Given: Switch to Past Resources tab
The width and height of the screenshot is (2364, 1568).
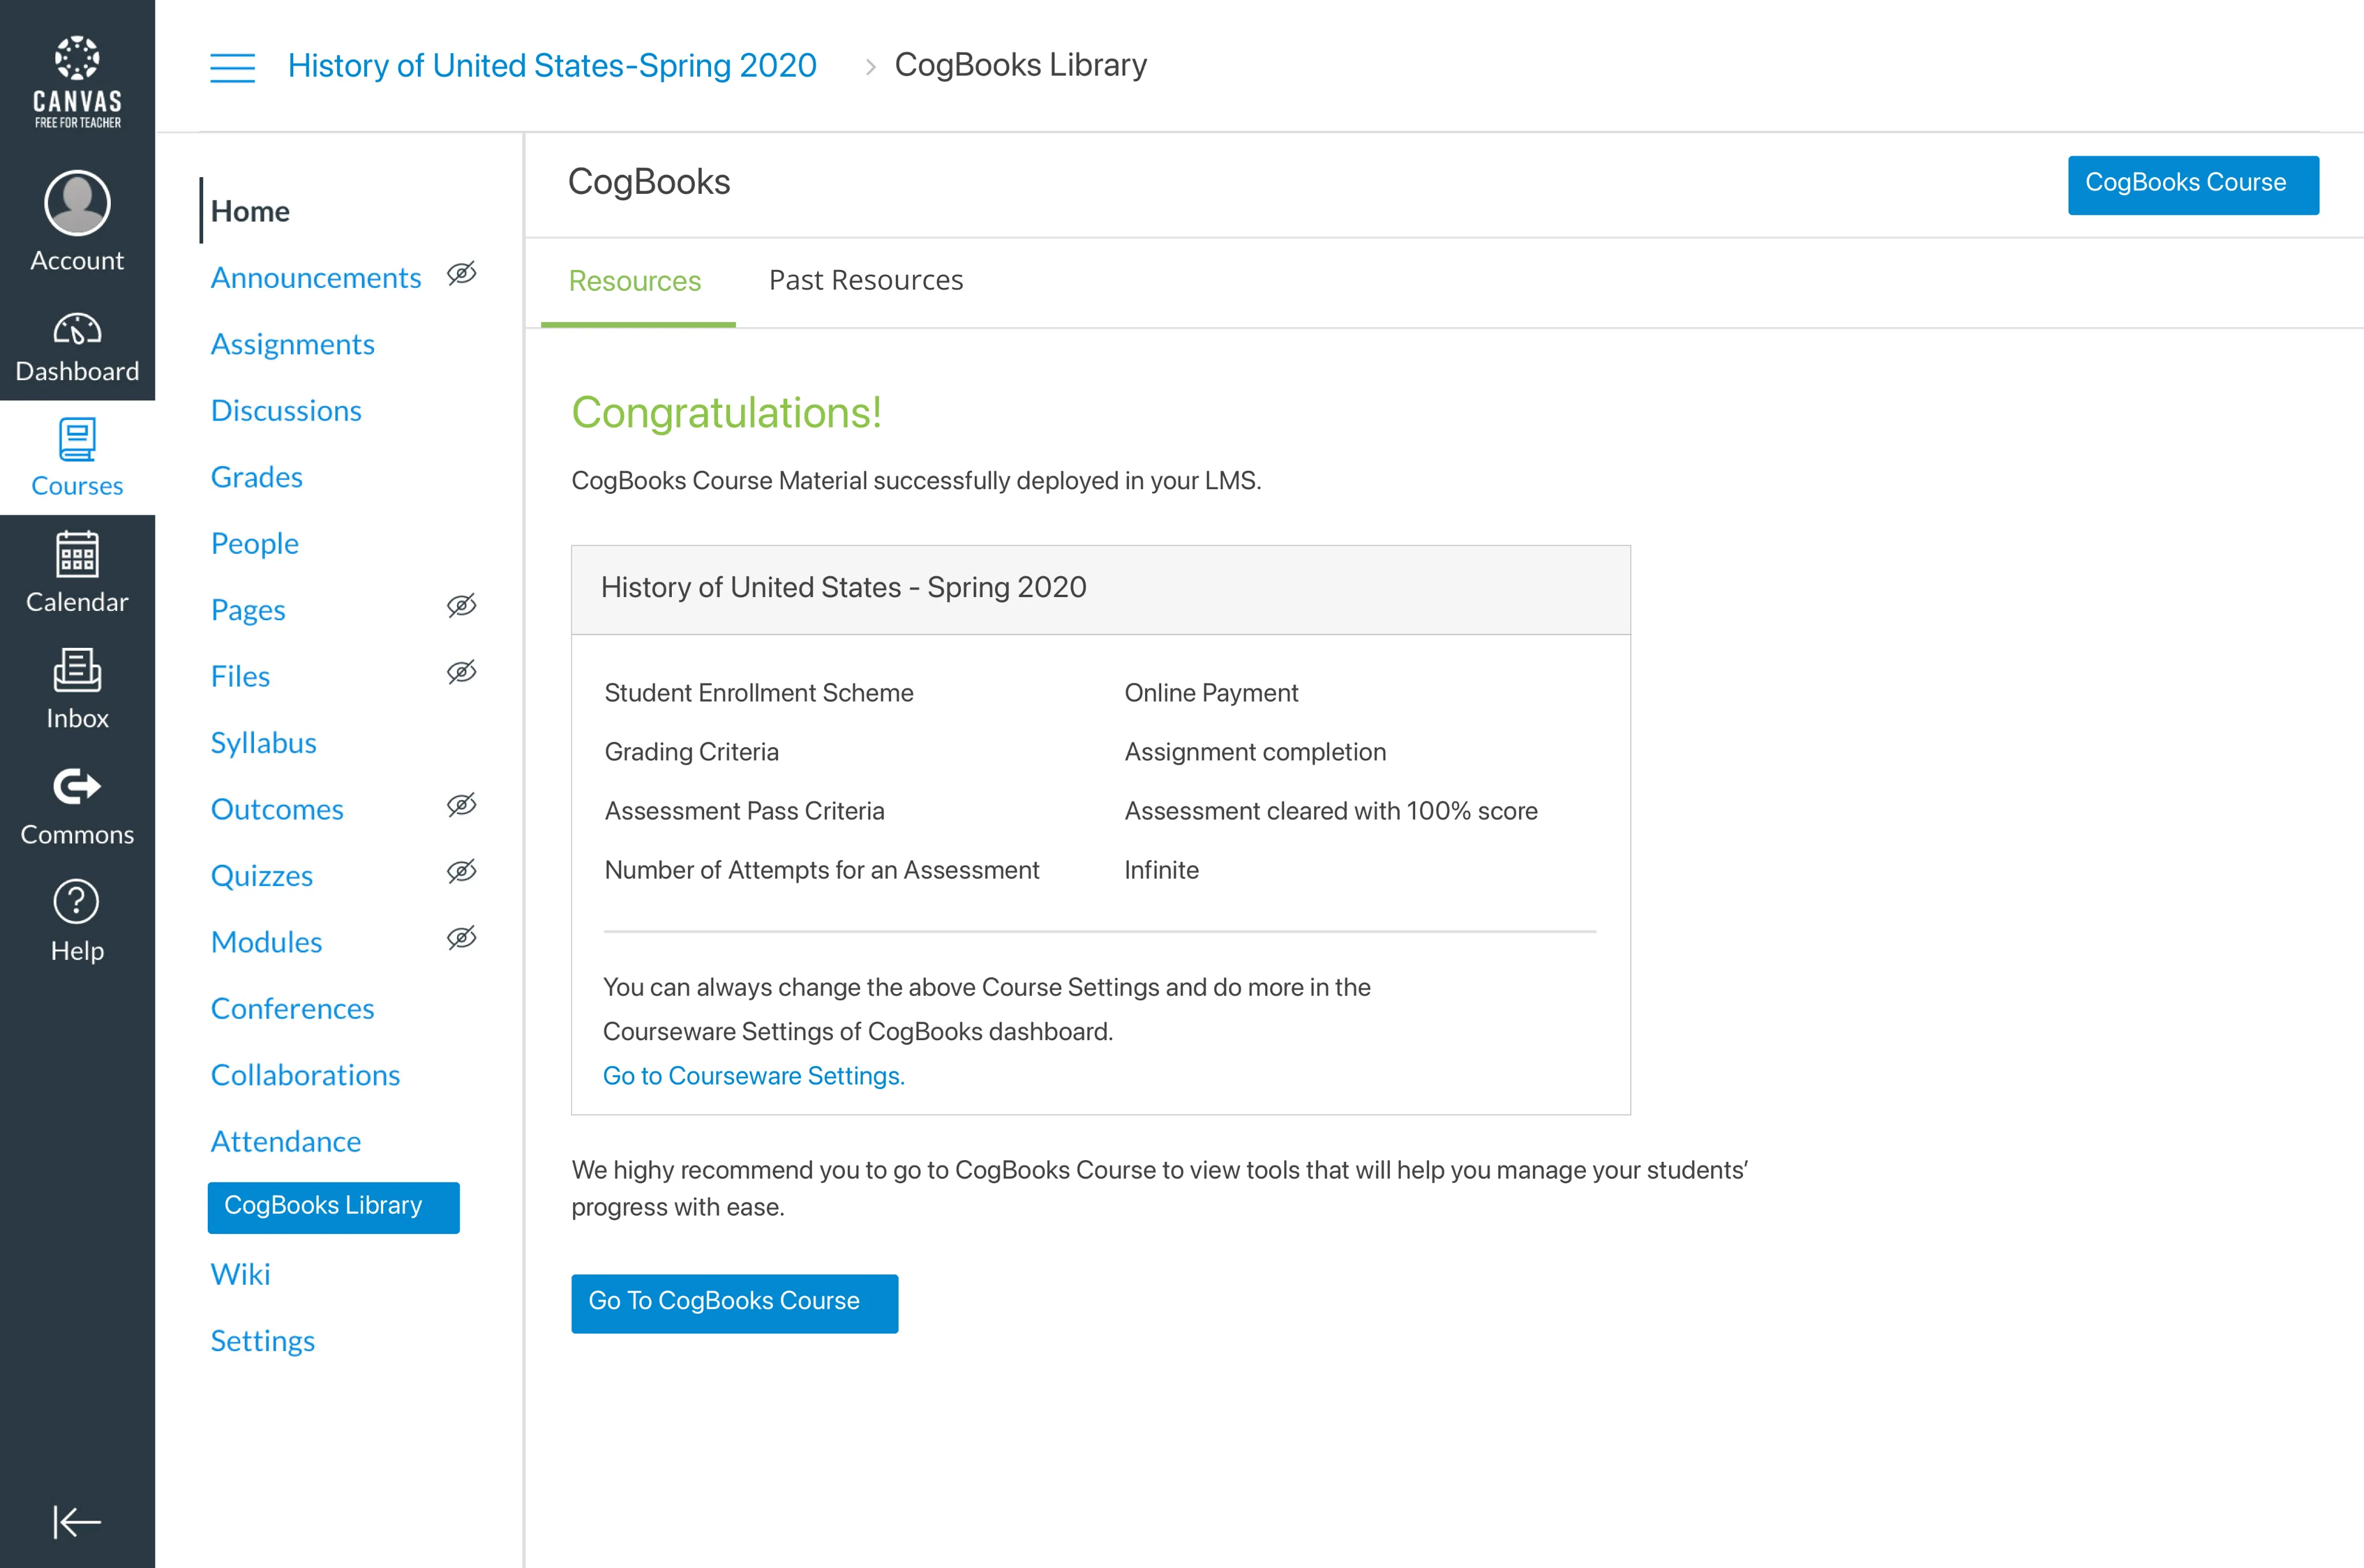Looking at the screenshot, I should [865, 281].
